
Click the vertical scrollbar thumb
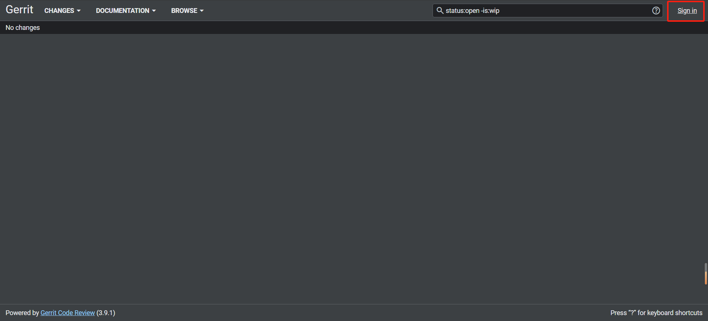[x=705, y=267]
